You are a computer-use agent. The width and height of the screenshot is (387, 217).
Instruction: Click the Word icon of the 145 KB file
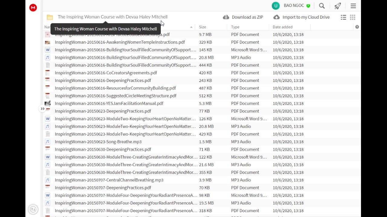(47, 50)
